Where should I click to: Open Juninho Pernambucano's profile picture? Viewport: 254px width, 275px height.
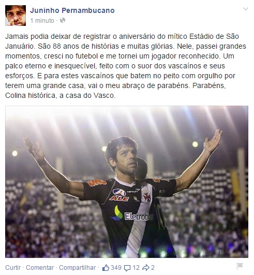[16, 16]
